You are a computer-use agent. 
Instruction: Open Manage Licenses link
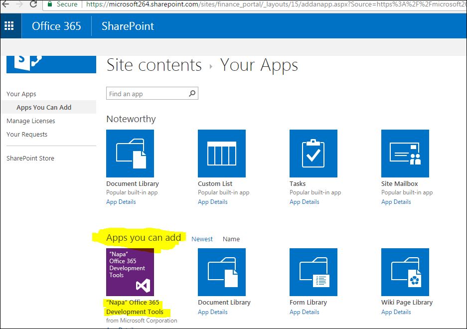tap(31, 121)
